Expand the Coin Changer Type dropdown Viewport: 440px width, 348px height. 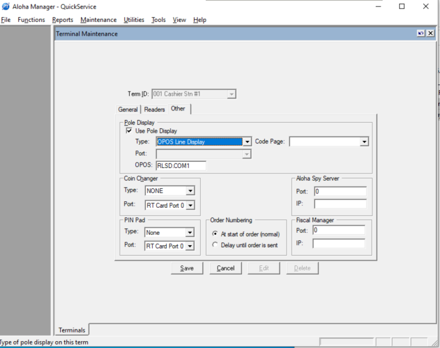tap(190, 191)
